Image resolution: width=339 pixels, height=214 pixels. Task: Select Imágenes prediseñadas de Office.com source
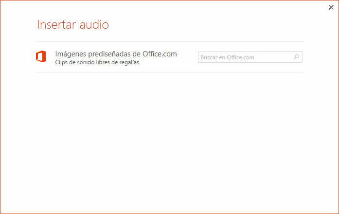116,54
